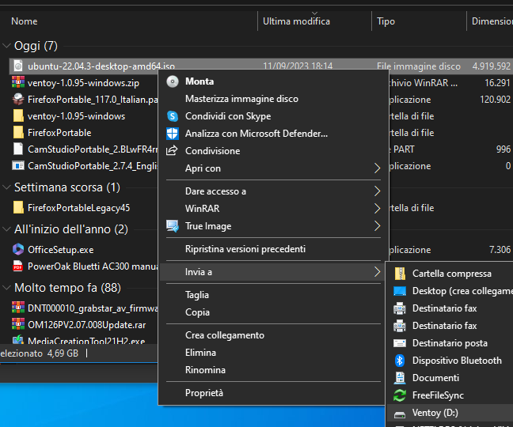
Task: Choose Copia in the context menu
Action: coord(272,312)
